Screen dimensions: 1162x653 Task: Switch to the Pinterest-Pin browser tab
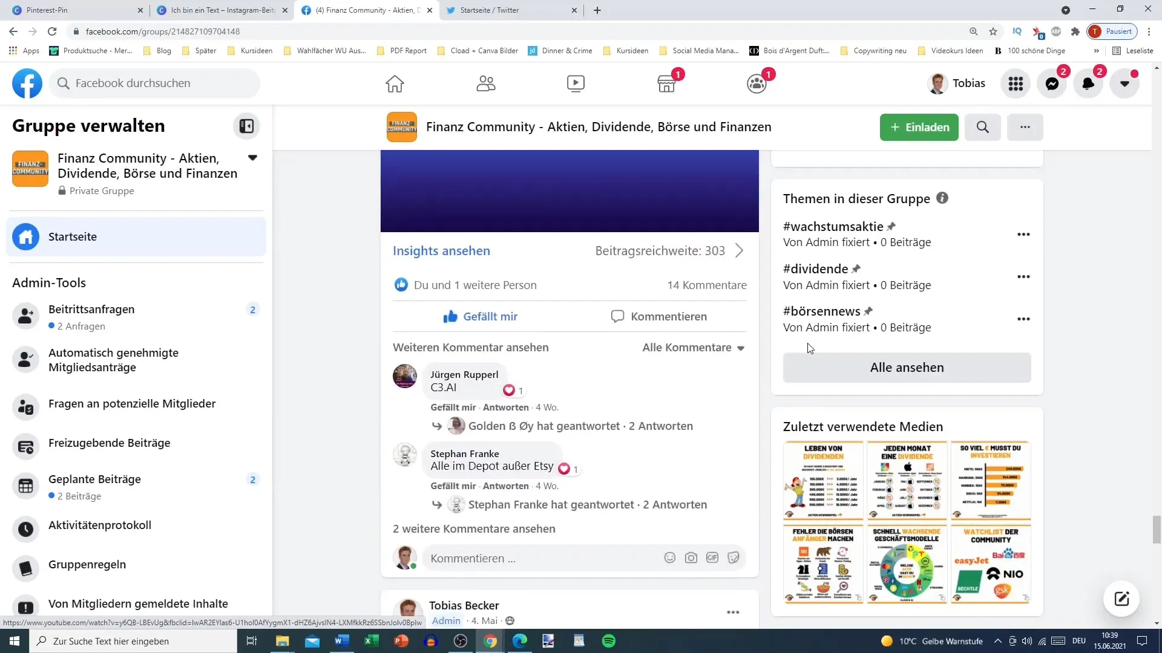[x=76, y=10]
